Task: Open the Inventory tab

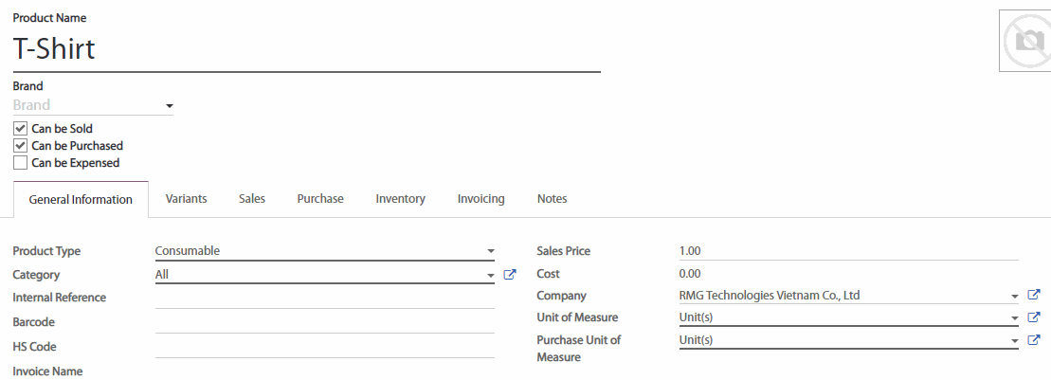Action: (x=400, y=199)
